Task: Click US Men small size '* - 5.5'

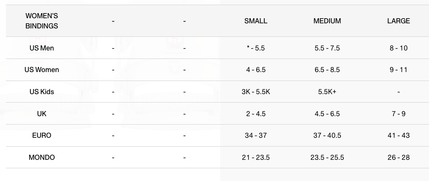Action: click(256, 48)
